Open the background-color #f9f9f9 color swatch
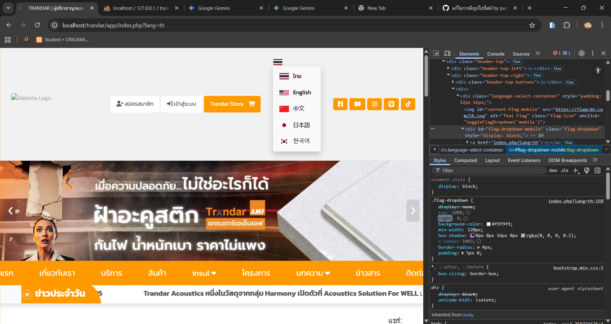 488,224
